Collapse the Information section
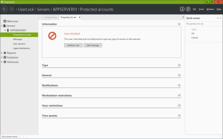Viewport: 223px width, 139px height. coord(179,24)
